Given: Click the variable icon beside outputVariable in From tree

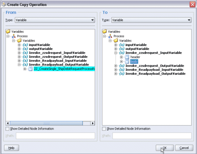Looking at the screenshot, I should click(x=25, y=49).
